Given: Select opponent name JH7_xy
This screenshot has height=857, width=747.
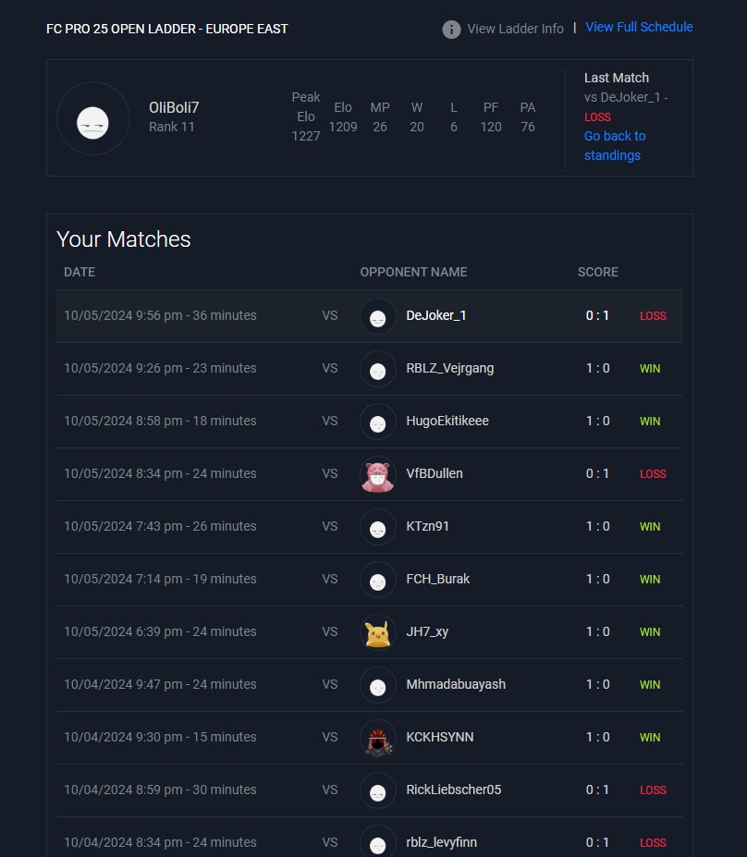Looking at the screenshot, I should pyautogui.click(x=427, y=631).
